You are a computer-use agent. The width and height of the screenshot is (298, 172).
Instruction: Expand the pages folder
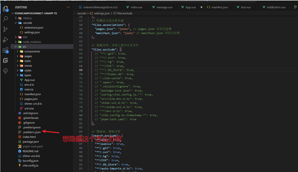click(18, 56)
